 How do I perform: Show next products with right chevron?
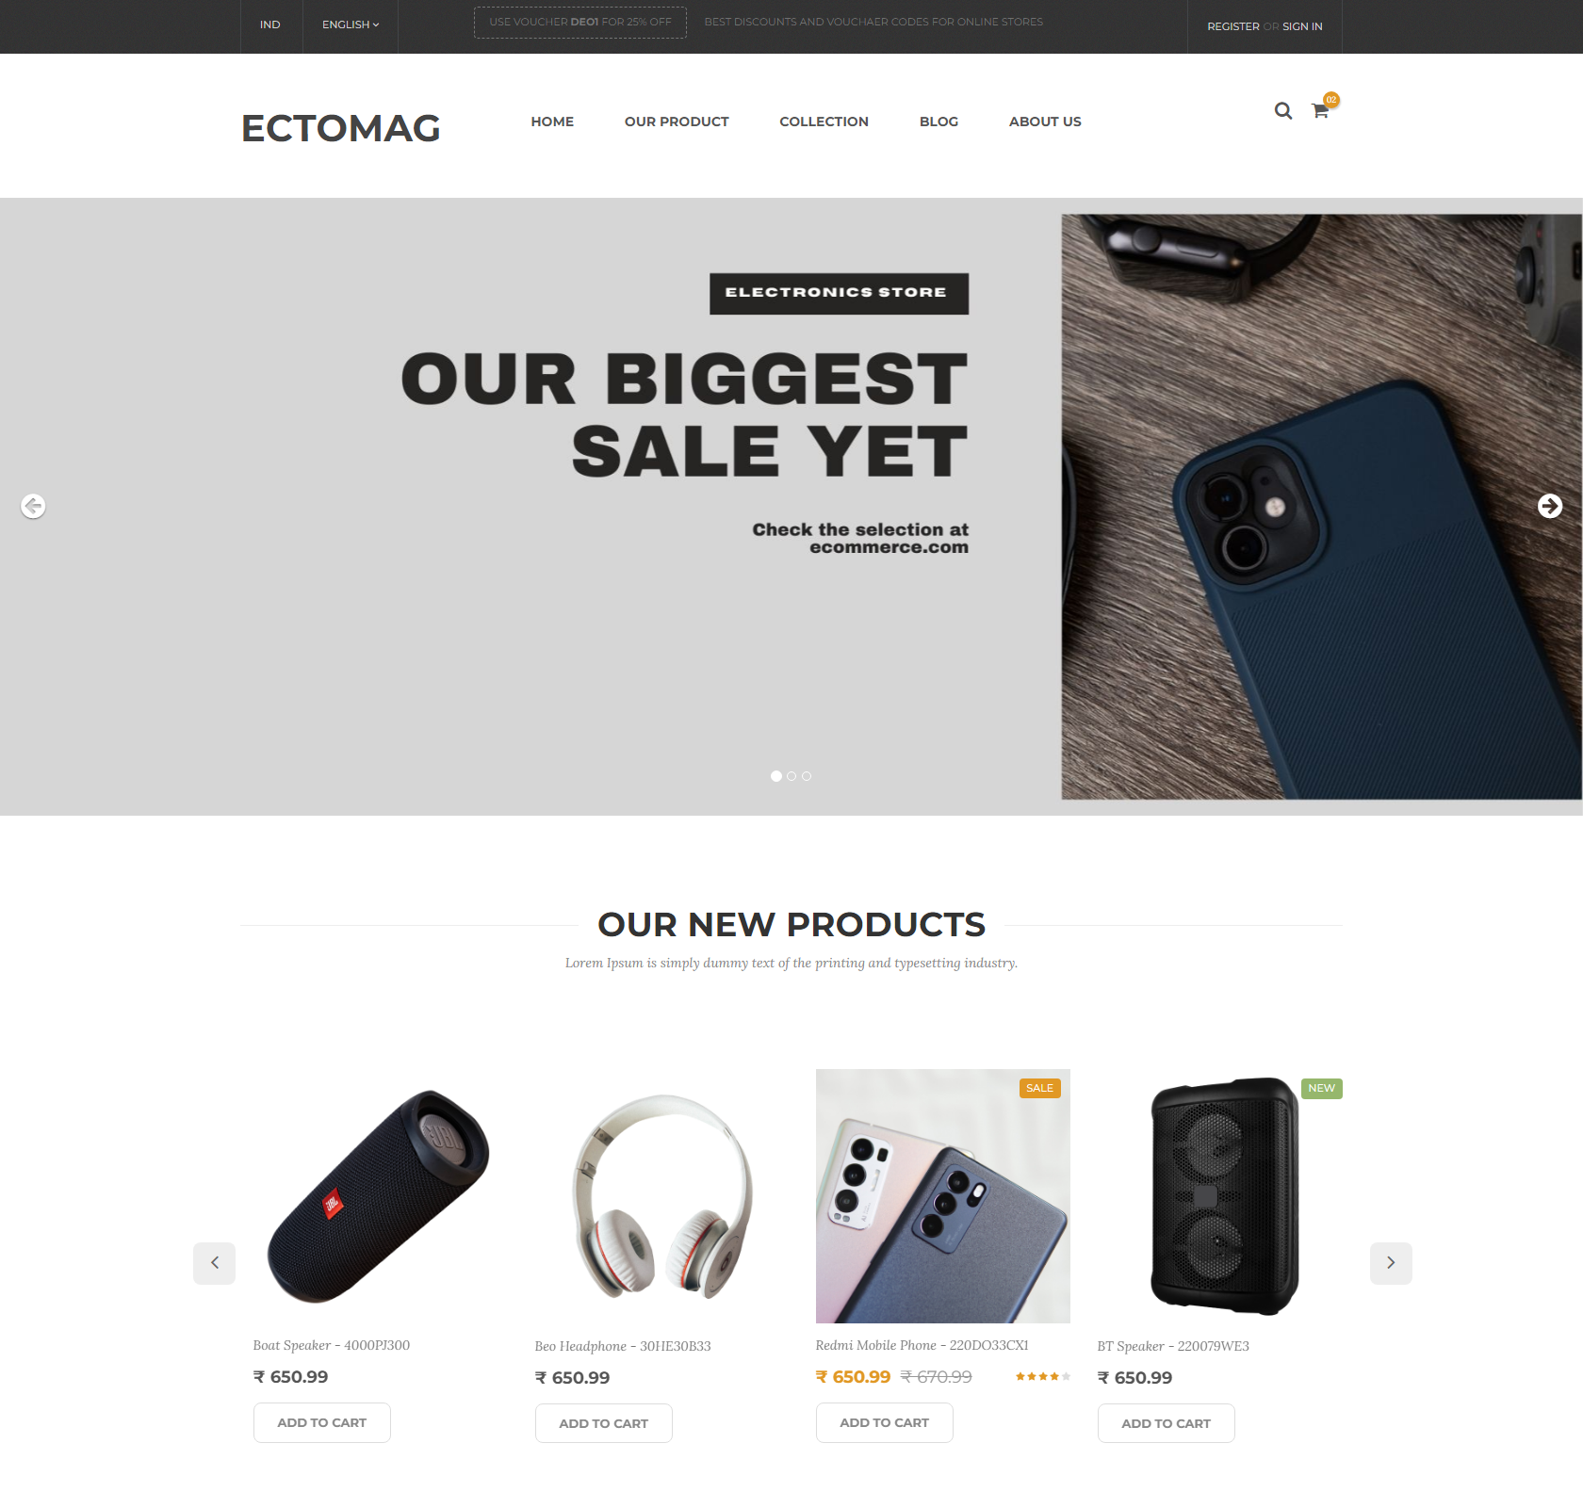pyautogui.click(x=1391, y=1263)
